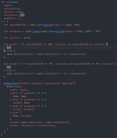The width and height of the screenshot is (117, 138).
Task: Click the "none" default value of bgColor
Action: pos(20,12)
